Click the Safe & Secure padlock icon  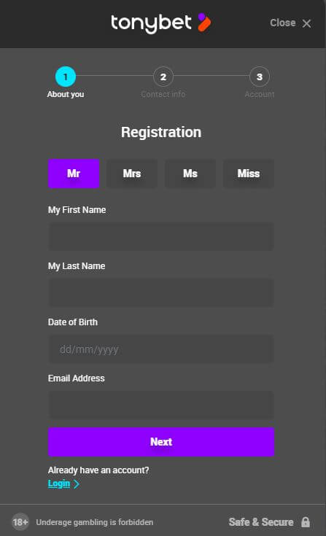[306, 522]
